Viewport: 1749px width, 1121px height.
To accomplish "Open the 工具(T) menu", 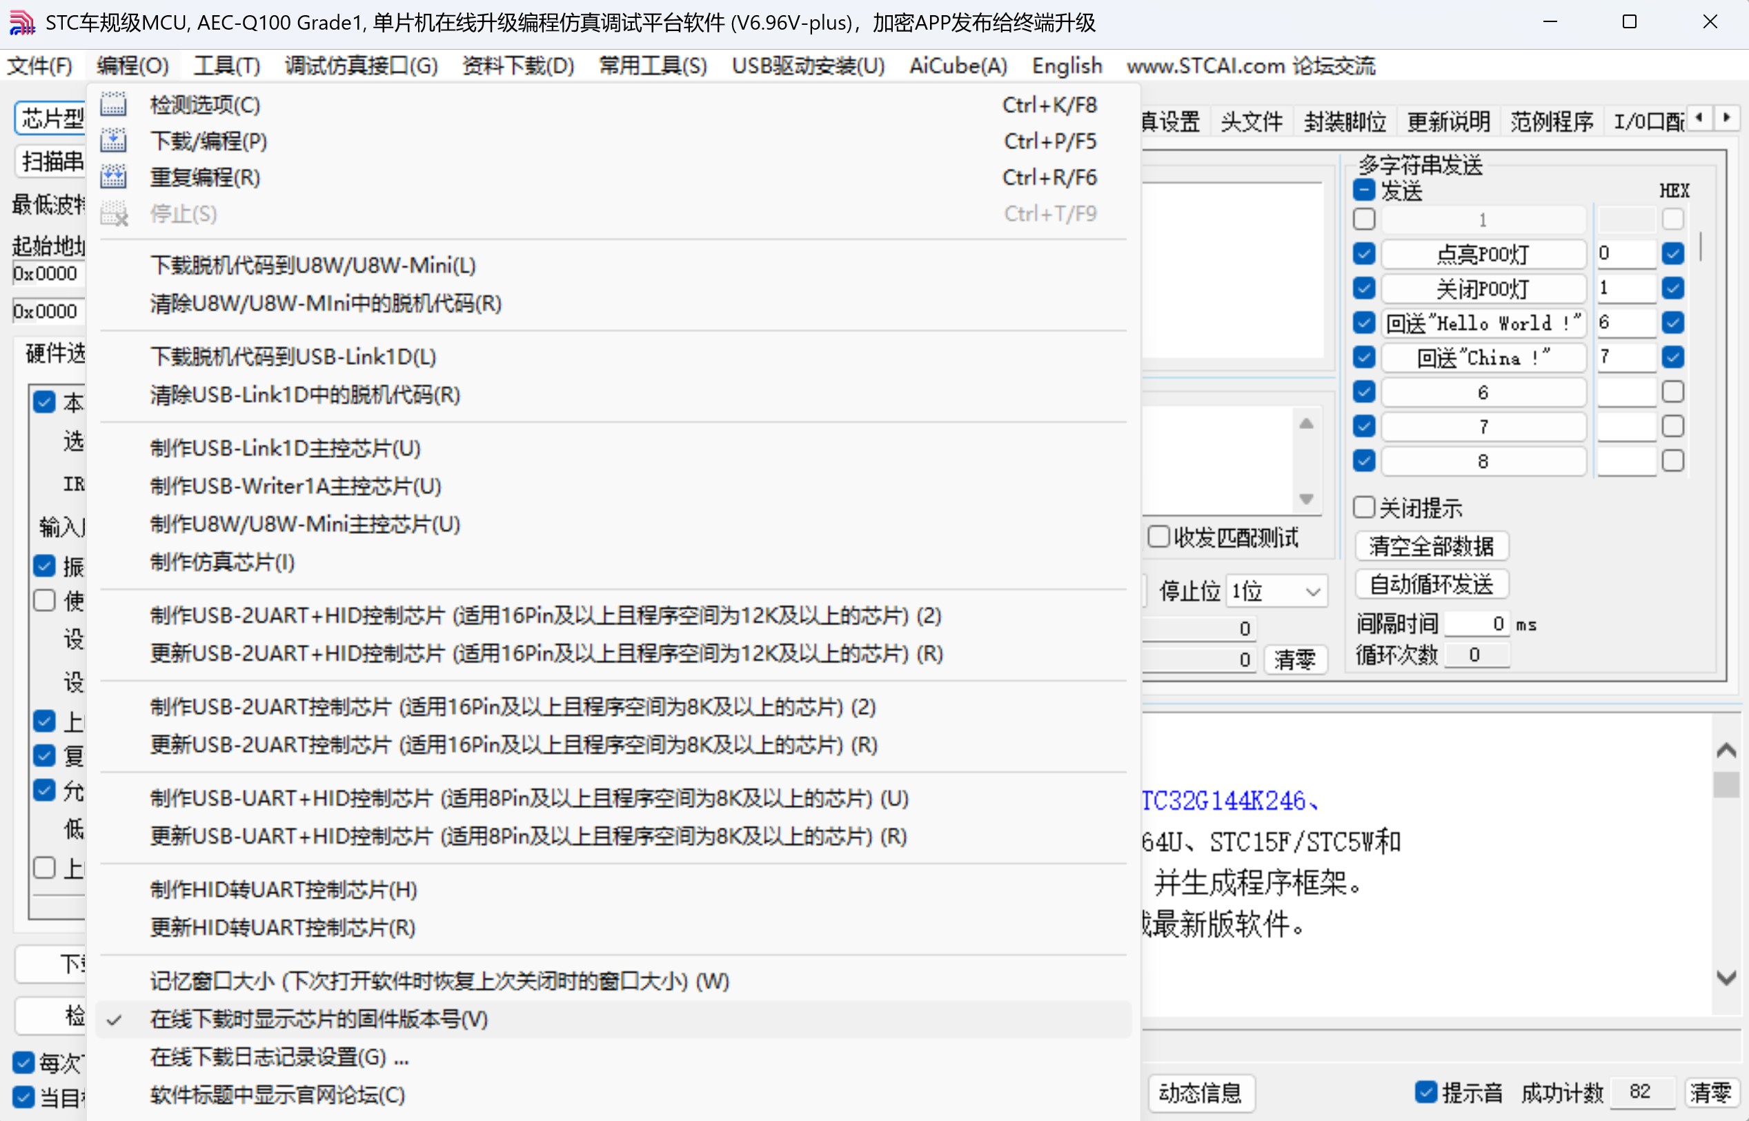I will (226, 66).
